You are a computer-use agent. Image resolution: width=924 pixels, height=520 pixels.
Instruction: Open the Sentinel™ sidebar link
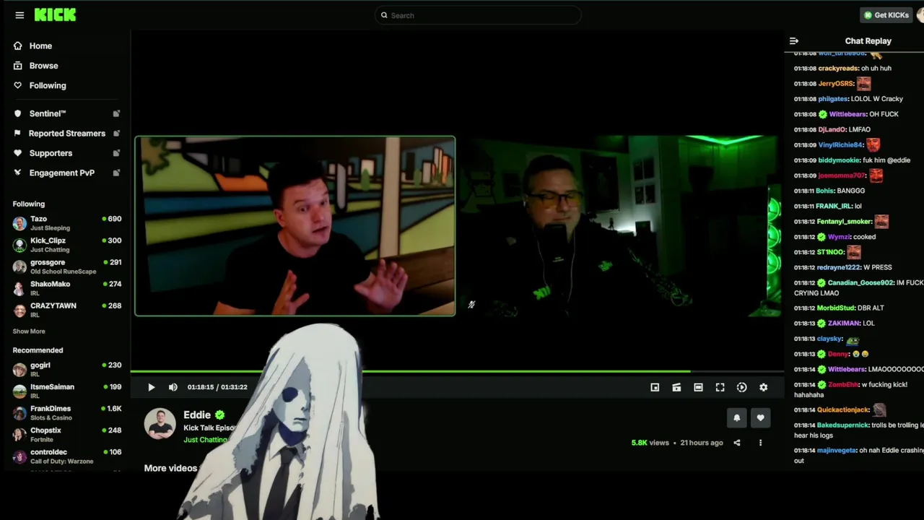[66, 113]
